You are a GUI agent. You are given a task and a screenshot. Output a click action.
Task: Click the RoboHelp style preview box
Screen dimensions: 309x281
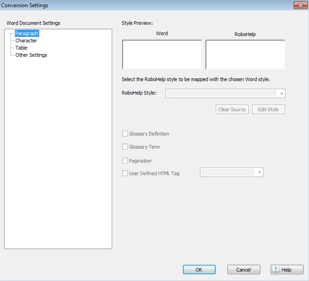245,54
